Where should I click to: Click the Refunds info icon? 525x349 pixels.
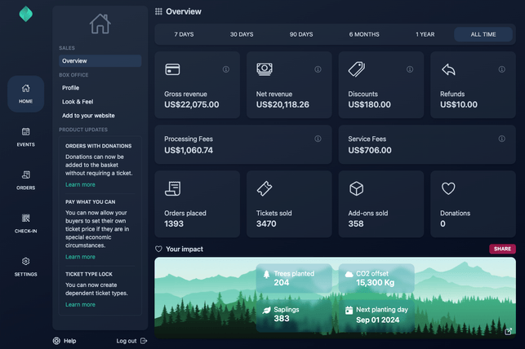point(502,69)
